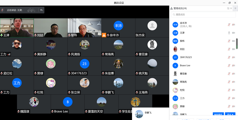
Task: Toggle 徐丰沛's muted microphone in the member list
Action: 229,25
